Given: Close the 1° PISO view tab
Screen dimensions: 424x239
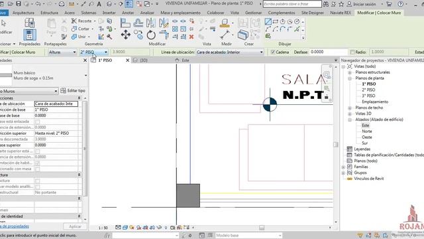Looking at the screenshot, I should [x=128, y=60].
